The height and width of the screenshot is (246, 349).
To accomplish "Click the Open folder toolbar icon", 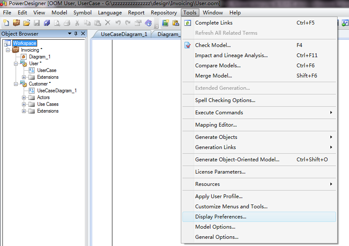I will pos(27,23).
